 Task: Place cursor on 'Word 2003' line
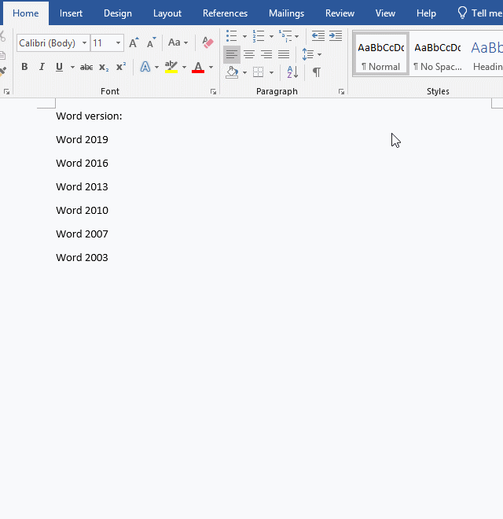82,257
